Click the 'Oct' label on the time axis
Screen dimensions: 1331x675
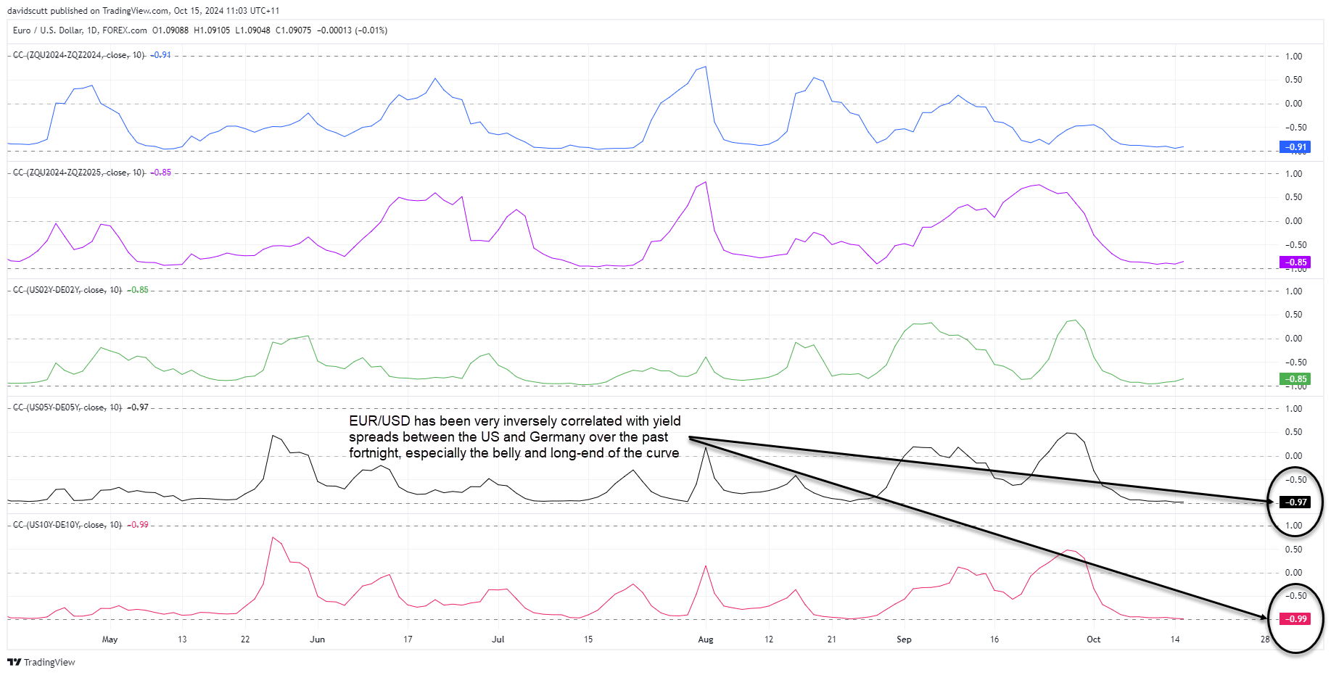1093,639
